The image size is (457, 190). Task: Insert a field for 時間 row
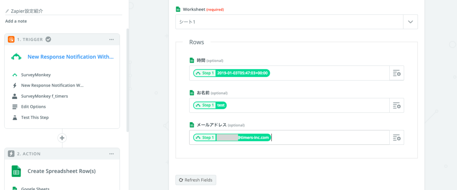coord(396,73)
